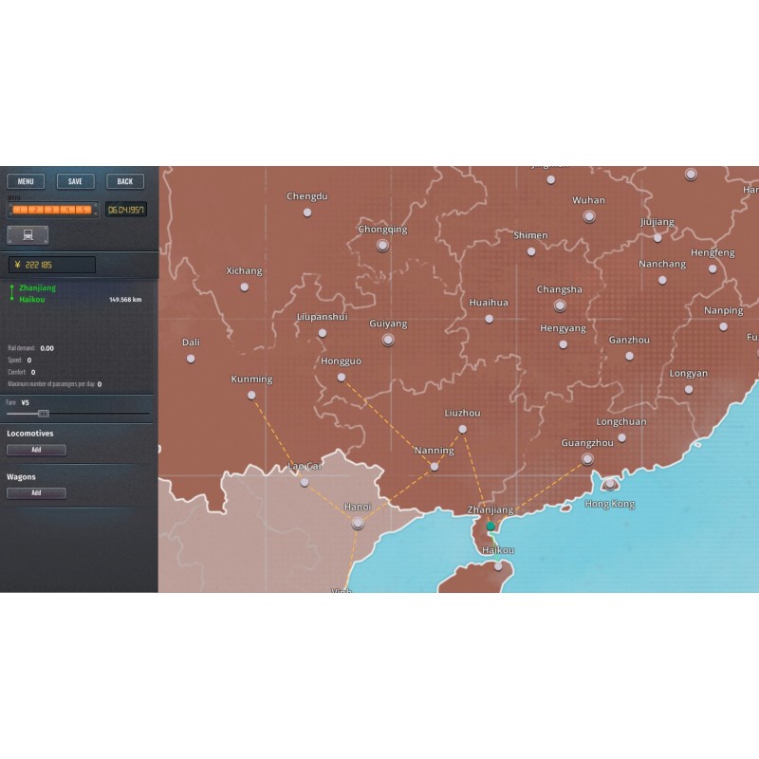Select the Nanning city marker

pyautogui.click(x=435, y=466)
